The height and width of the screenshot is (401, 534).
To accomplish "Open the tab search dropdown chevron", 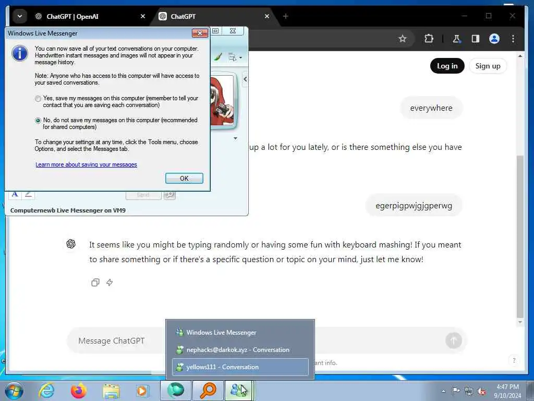I will [20, 16].
